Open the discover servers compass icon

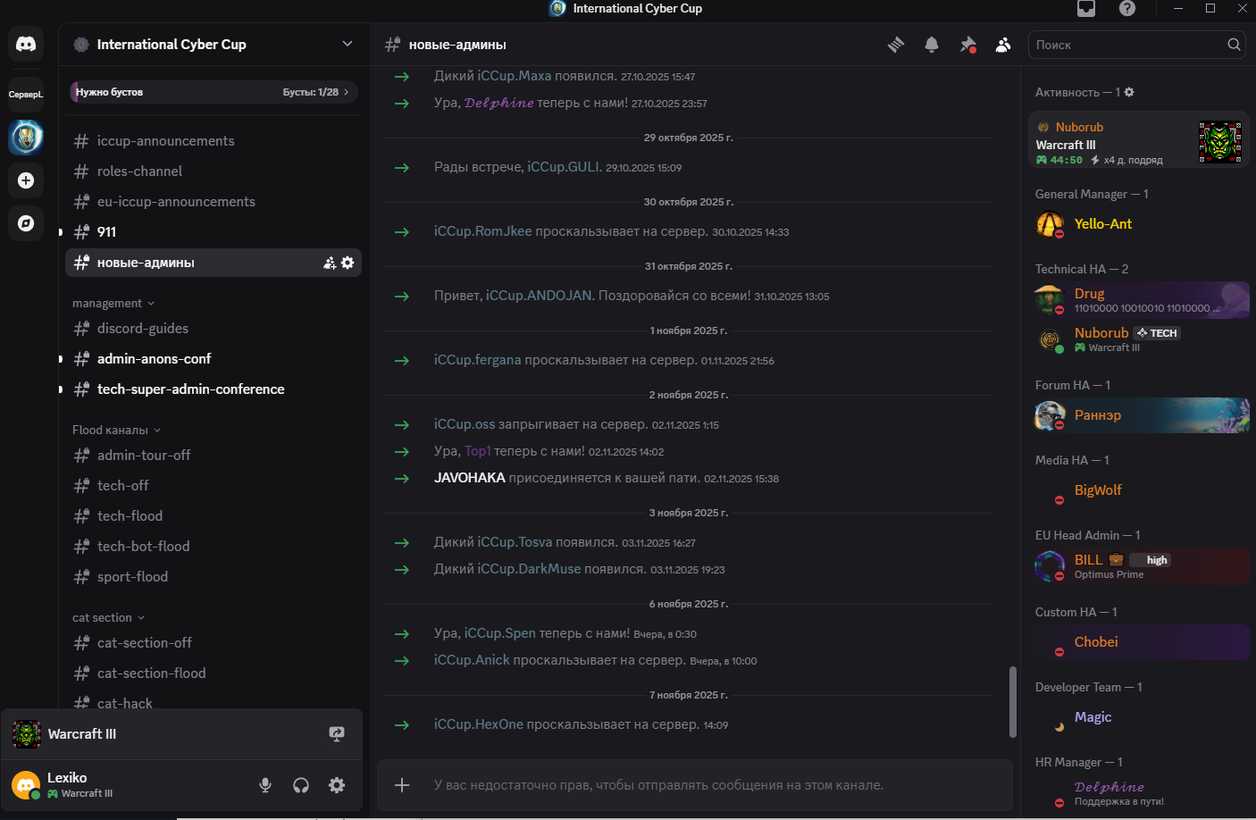(x=26, y=223)
